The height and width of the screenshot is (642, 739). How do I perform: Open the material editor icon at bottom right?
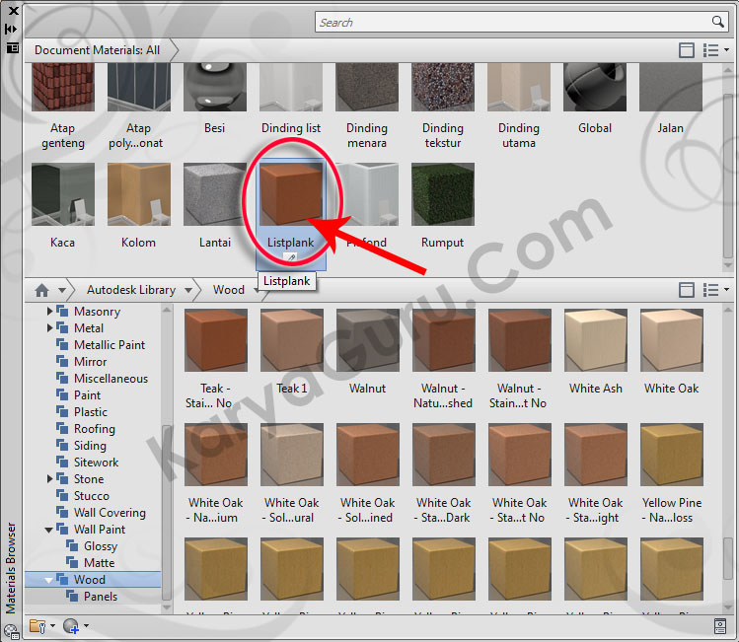[x=719, y=625]
